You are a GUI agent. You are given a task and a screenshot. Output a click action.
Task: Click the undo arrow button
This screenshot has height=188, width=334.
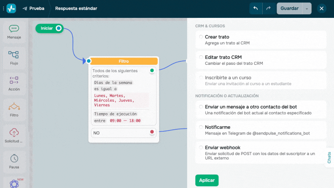(x=256, y=8)
